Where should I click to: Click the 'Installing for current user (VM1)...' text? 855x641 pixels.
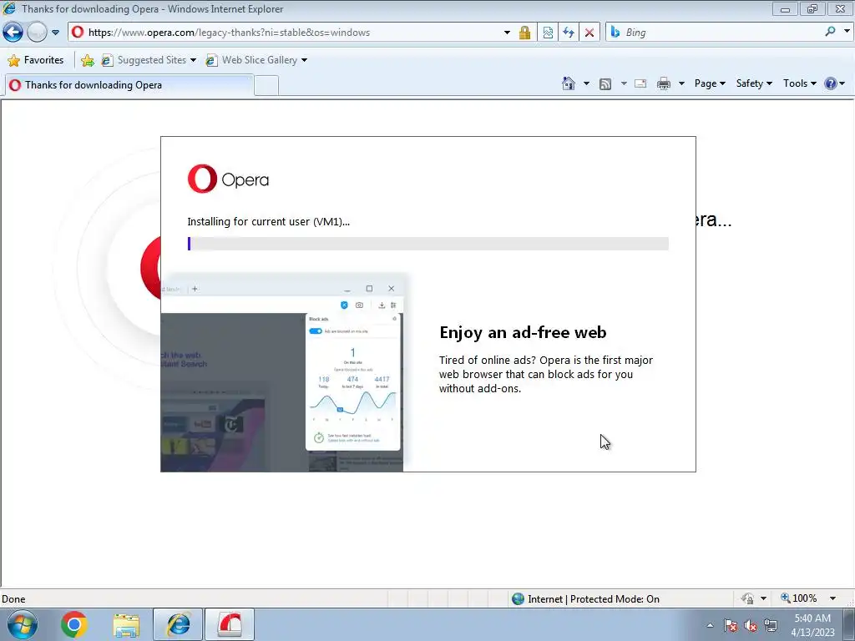(x=268, y=221)
